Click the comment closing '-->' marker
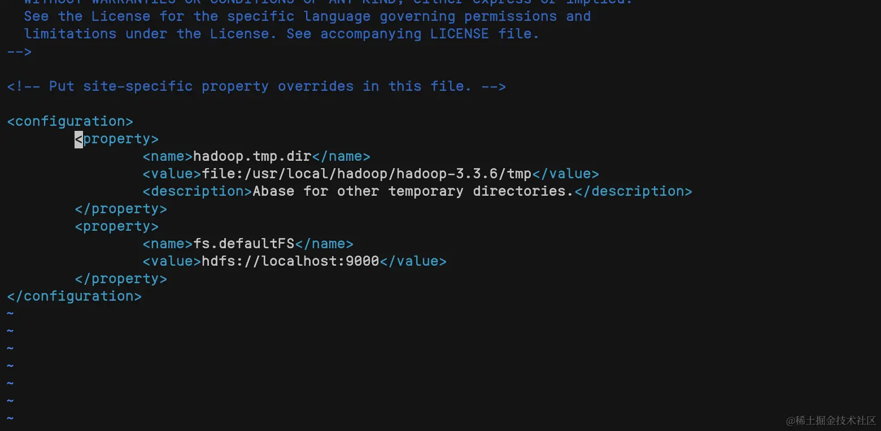This screenshot has height=431, width=881. tap(19, 51)
